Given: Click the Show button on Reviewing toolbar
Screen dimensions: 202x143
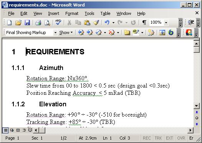Looking at the screenshot, I should click(x=66, y=32).
